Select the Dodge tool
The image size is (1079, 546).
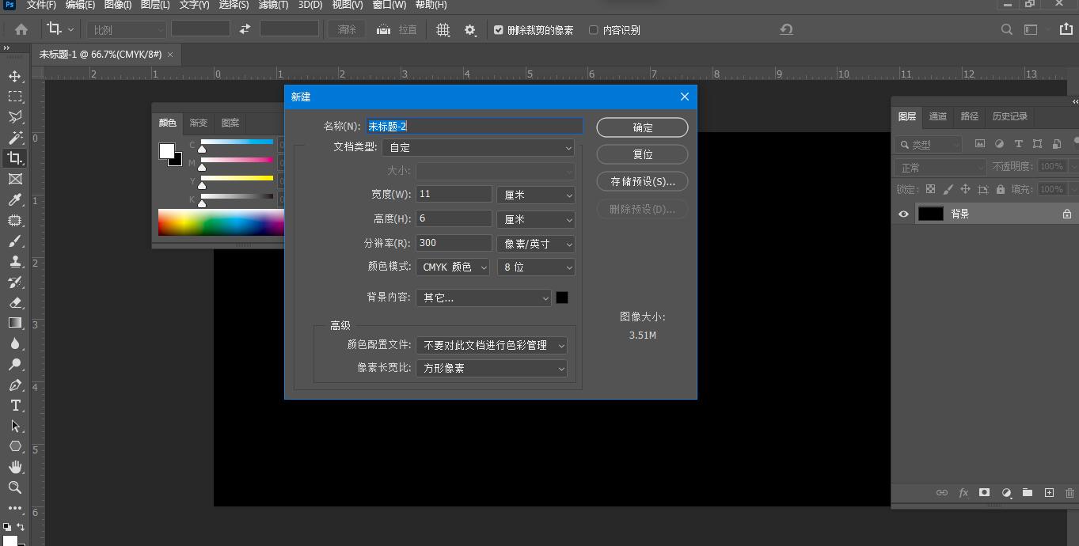tap(15, 364)
